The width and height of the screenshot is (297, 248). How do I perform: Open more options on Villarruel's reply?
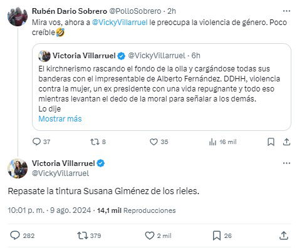[x=286, y=163]
